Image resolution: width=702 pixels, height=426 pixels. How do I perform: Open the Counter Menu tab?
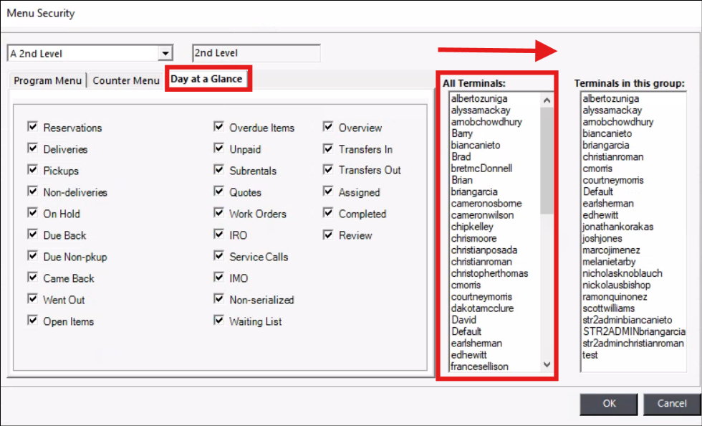point(126,80)
